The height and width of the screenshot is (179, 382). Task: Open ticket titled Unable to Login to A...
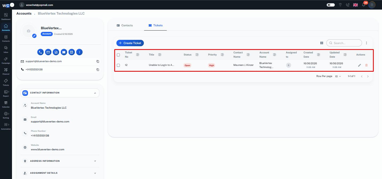point(161,65)
